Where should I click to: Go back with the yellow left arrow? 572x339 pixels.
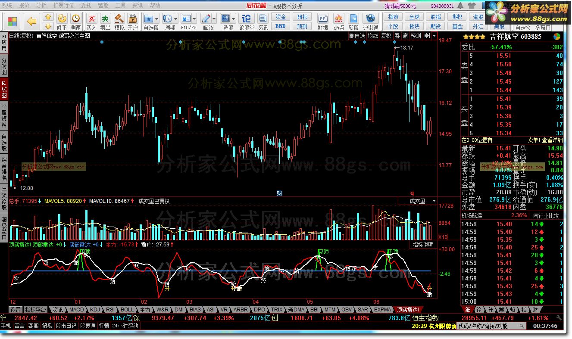(x=31, y=22)
